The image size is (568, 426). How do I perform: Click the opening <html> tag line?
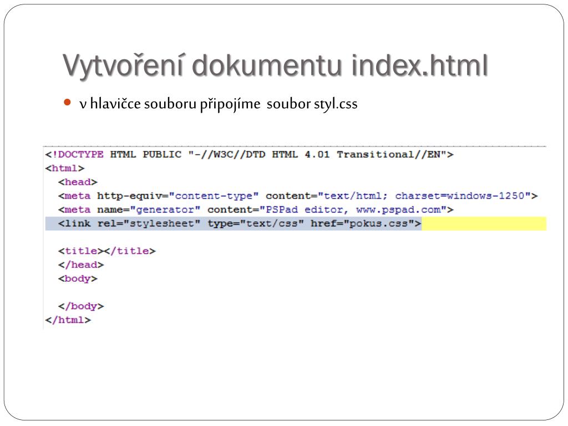click(x=65, y=169)
